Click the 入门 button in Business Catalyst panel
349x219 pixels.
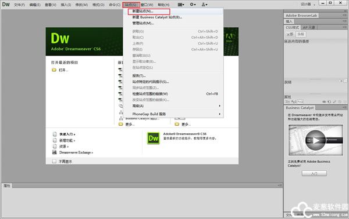coord(314,173)
